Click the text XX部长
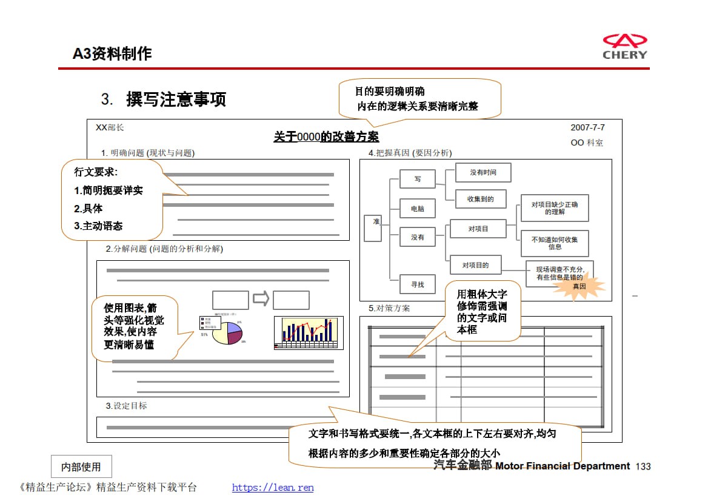This screenshot has height=501, width=708. coord(110,127)
